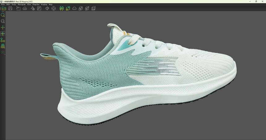Open the Photogram menu
This screenshot has width=266, height=140.
pos(22,4)
